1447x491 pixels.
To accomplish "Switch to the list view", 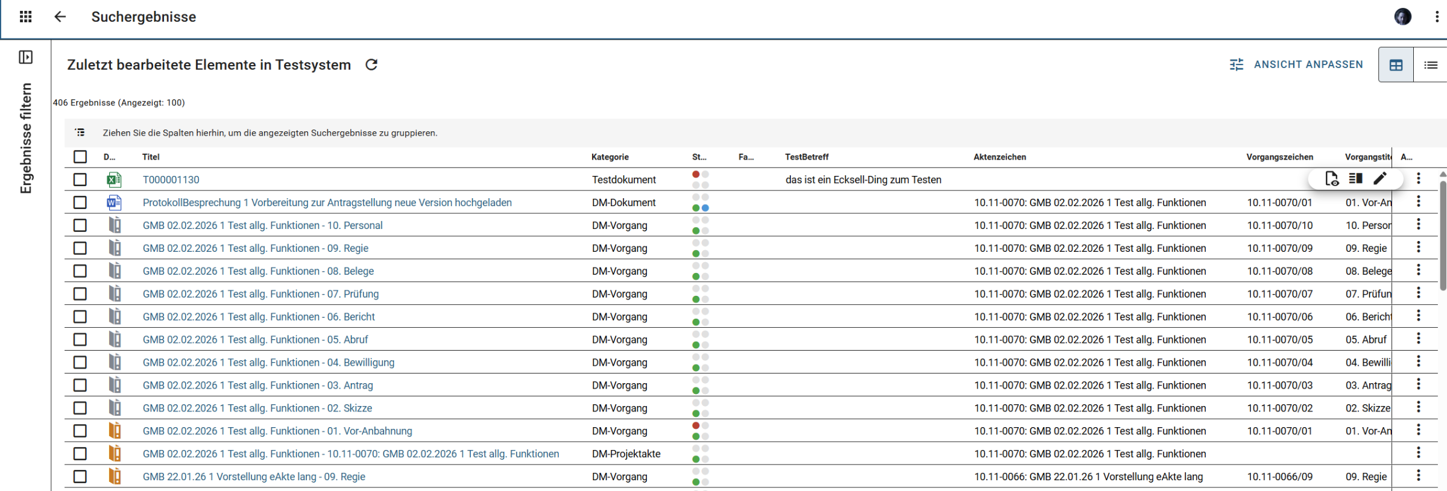I will 1430,65.
